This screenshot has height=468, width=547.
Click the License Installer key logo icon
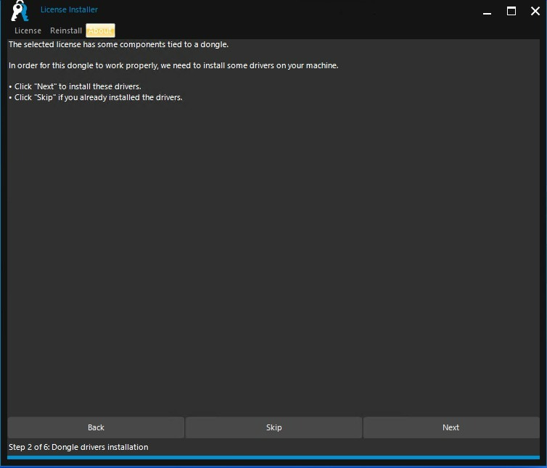tap(20, 11)
